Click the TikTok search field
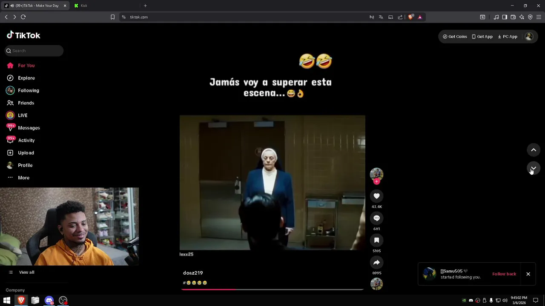This screenshot has width=545, height=306. tap(34, 51)
